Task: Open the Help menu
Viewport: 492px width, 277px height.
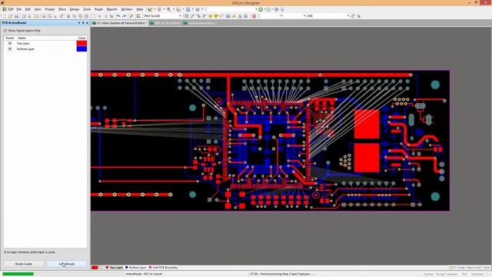Action: coord(140,9)
